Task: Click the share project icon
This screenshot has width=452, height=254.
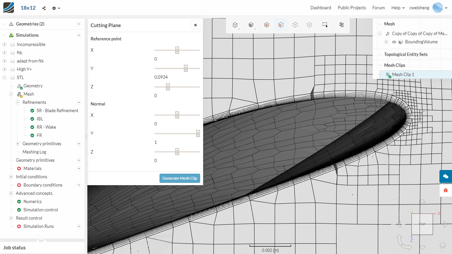Action: (x=44, y=8)
